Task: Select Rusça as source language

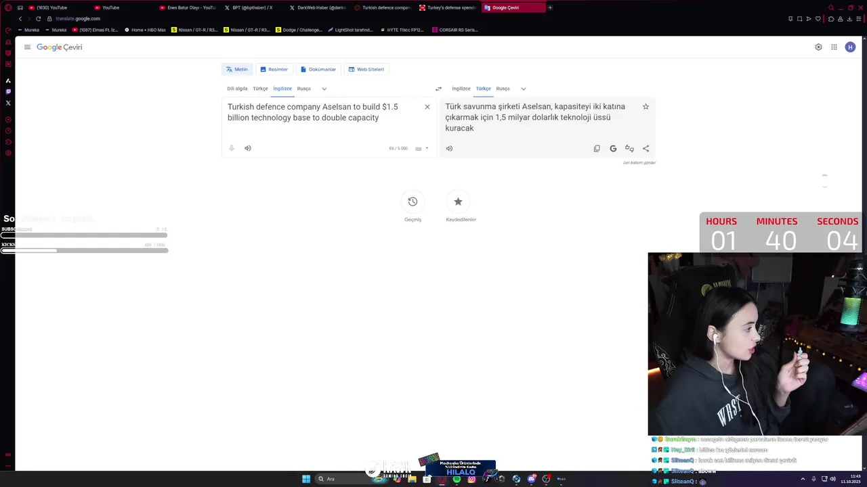Action: tap(303, 89)
